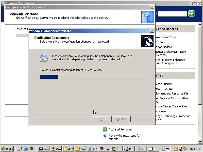Viewport: 203px width, 152px height.
Task: Switch to the white-window 'A...' taskbar button
Action: [x=153, y=149]
